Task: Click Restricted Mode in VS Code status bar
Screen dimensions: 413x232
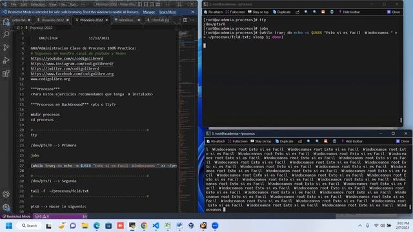Action: (x=16, y=217)
